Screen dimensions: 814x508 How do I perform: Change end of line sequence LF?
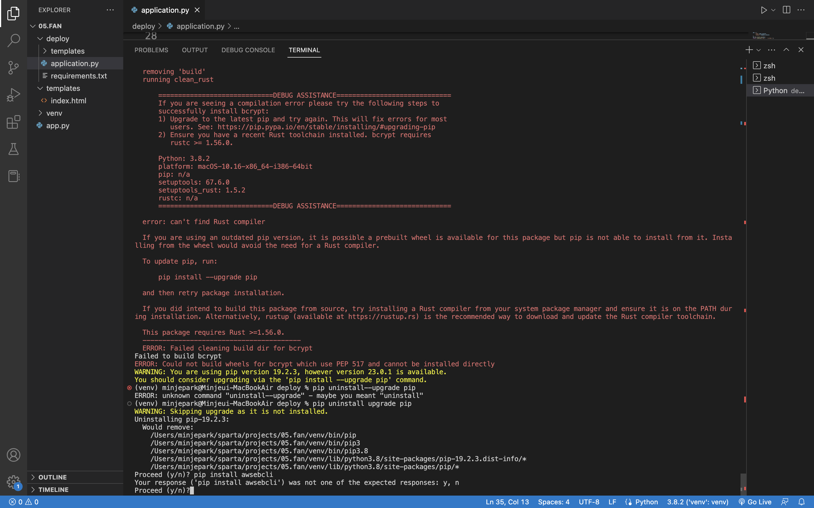(612, 502)
